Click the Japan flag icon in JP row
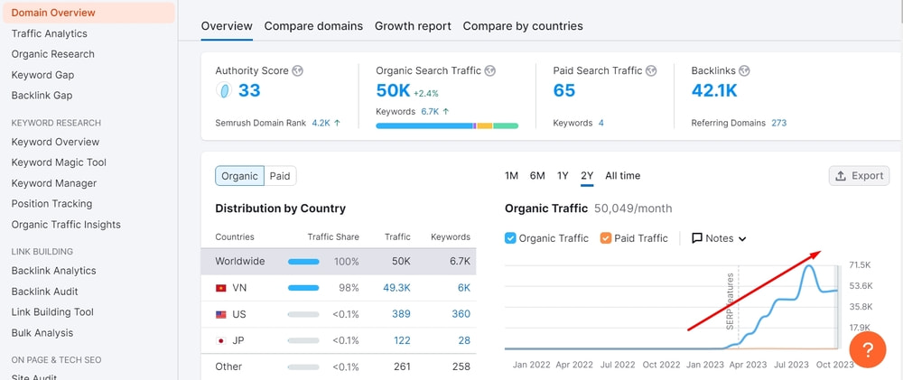 click(220, 341)
